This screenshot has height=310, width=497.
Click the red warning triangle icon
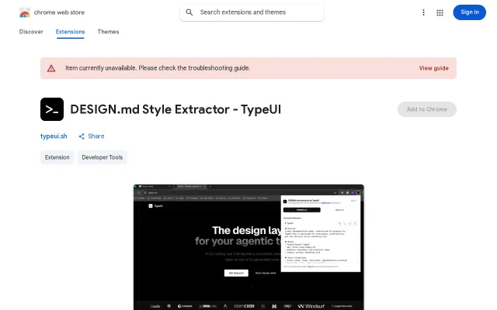point(51,68)
